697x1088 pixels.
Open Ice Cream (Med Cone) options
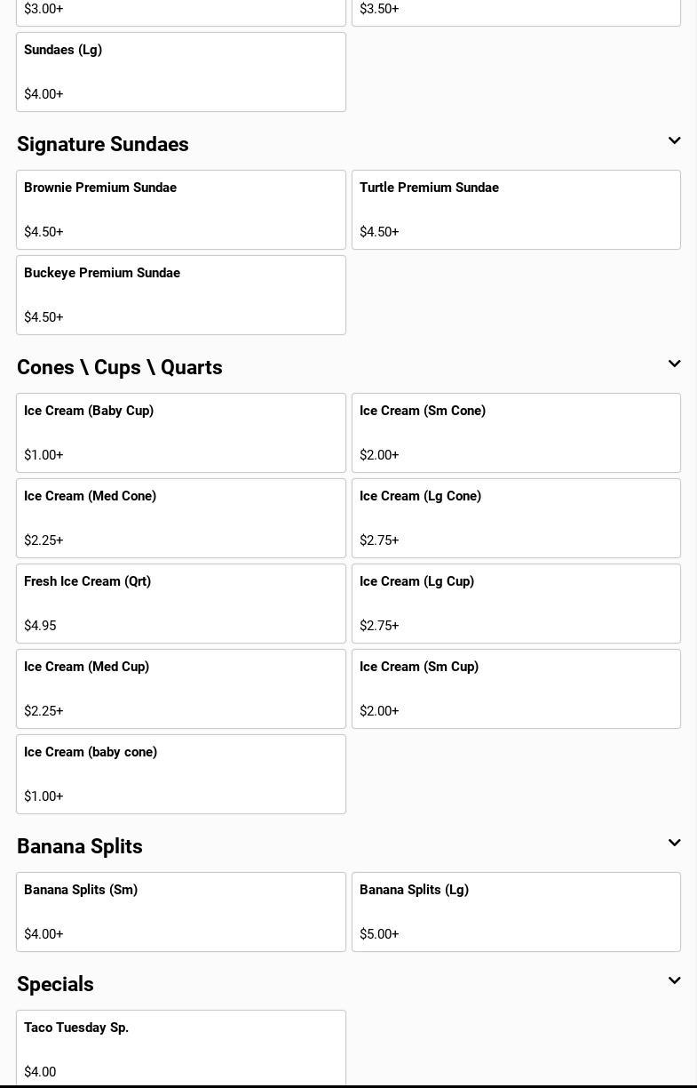[180, 518]
